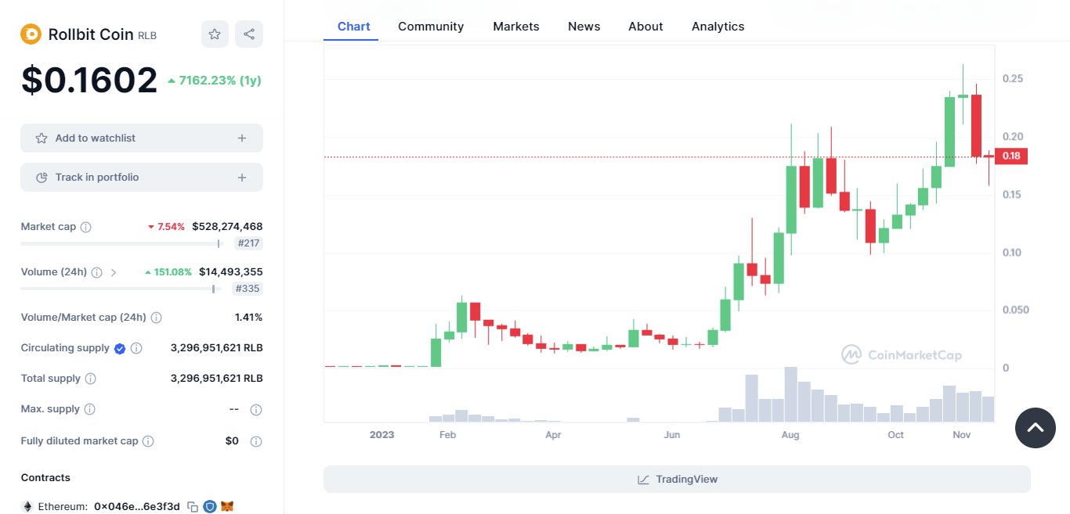1070x514 pixels.
Task: Open the Markets tab
Action: [516, 27]
